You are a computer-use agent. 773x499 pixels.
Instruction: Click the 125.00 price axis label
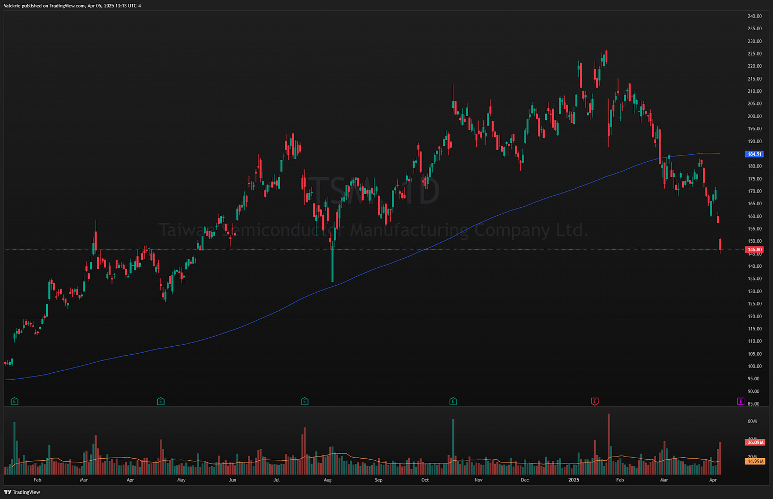[x=754, y=304]
